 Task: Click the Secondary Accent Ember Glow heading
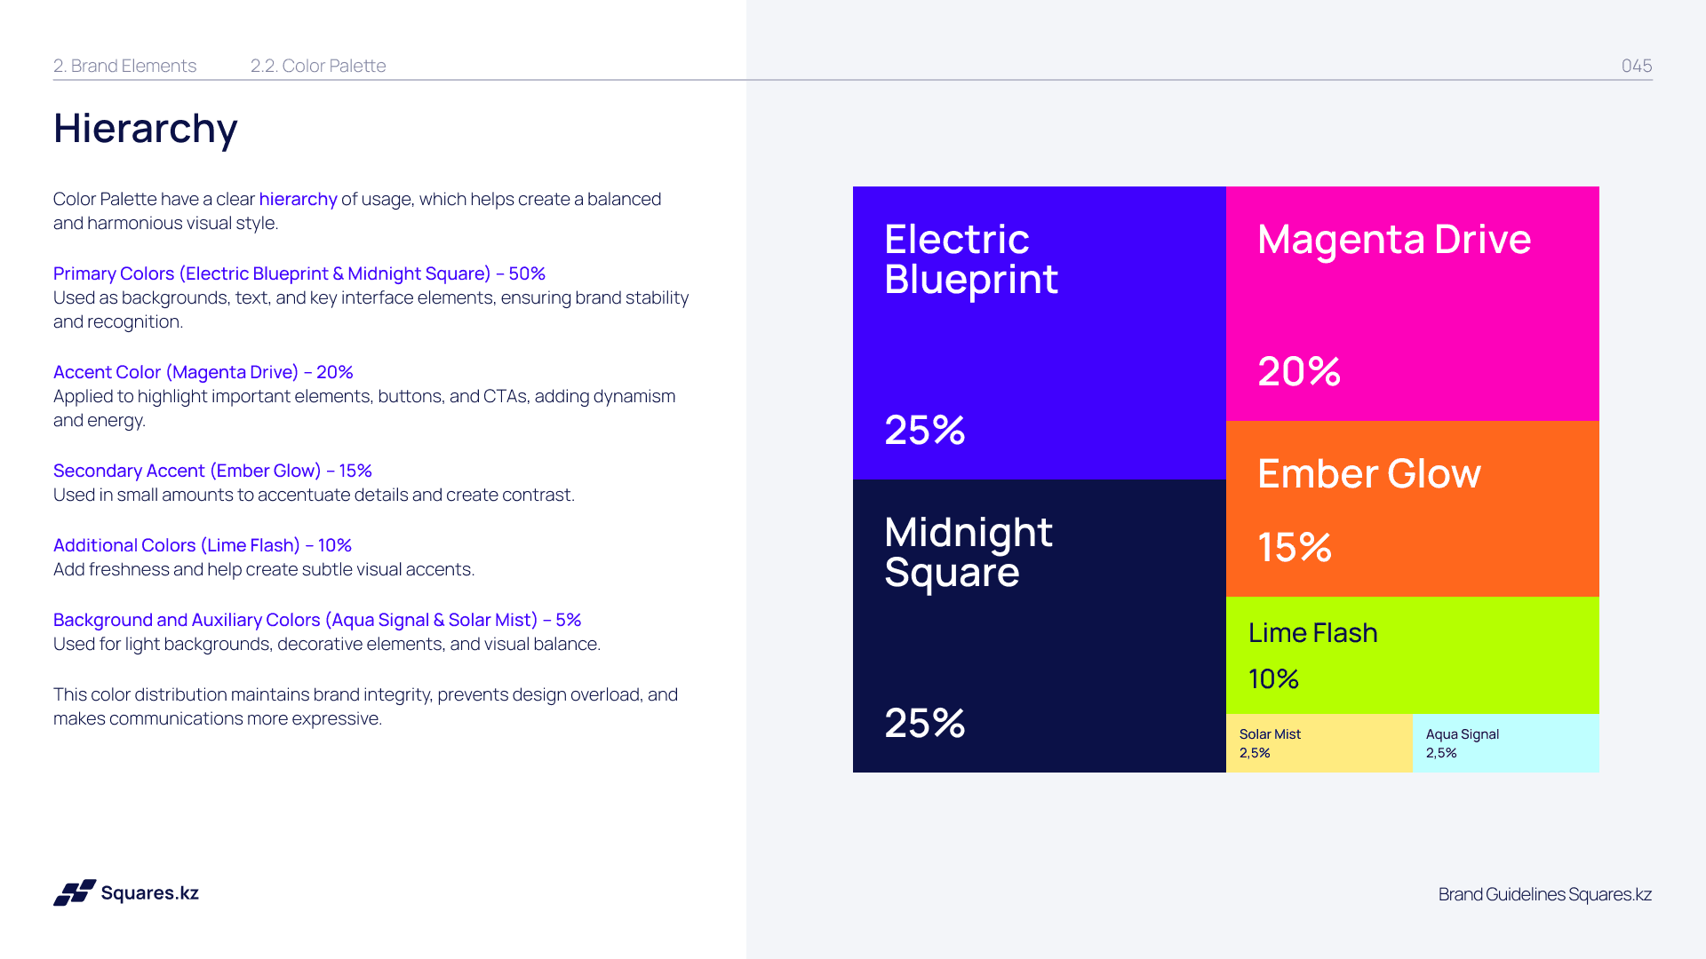pos(212,471)
